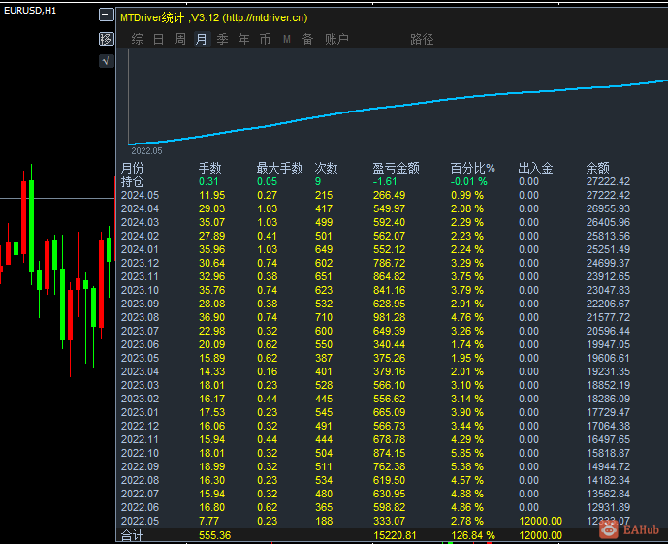Select the 月 monthly tab
Screen dimensions: 668x544
[201, 39]
